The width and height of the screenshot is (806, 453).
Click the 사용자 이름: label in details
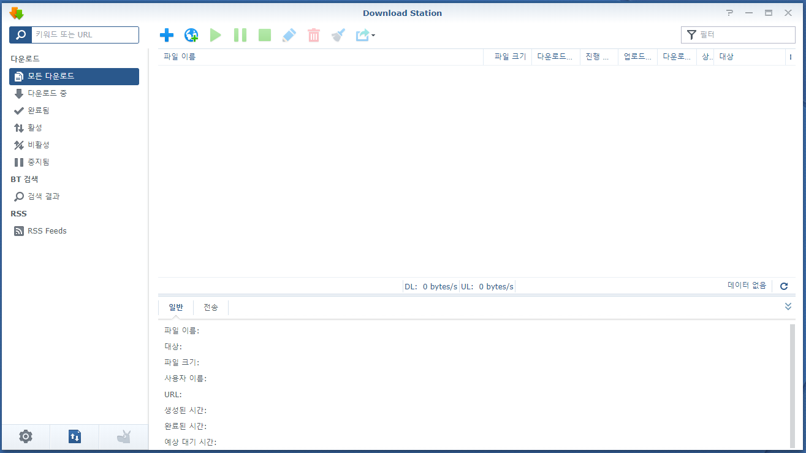[x=185, y=378]
